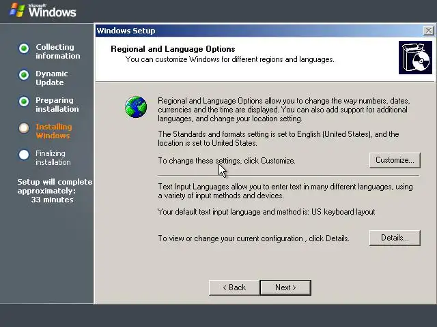Click "Your default text input language" line
The width and height of the screenshot is (437, 327).
(x=266, y=212)
